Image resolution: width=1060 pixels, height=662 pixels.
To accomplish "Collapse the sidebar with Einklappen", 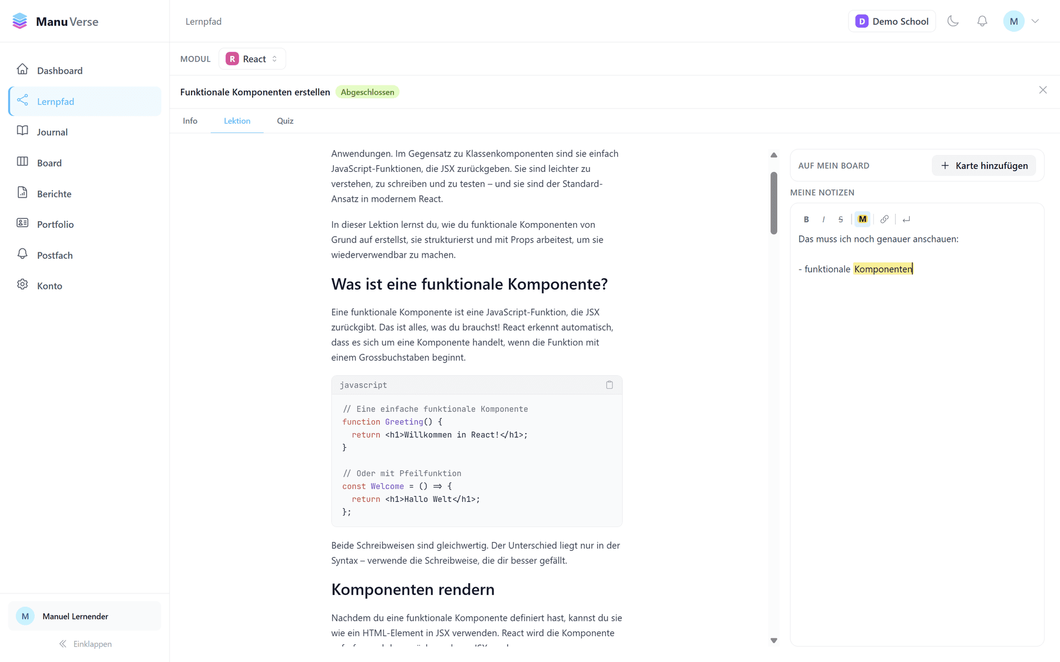I will point(85,644).
